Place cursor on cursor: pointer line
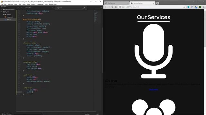206x115 pixels. [x=34, y=56]
